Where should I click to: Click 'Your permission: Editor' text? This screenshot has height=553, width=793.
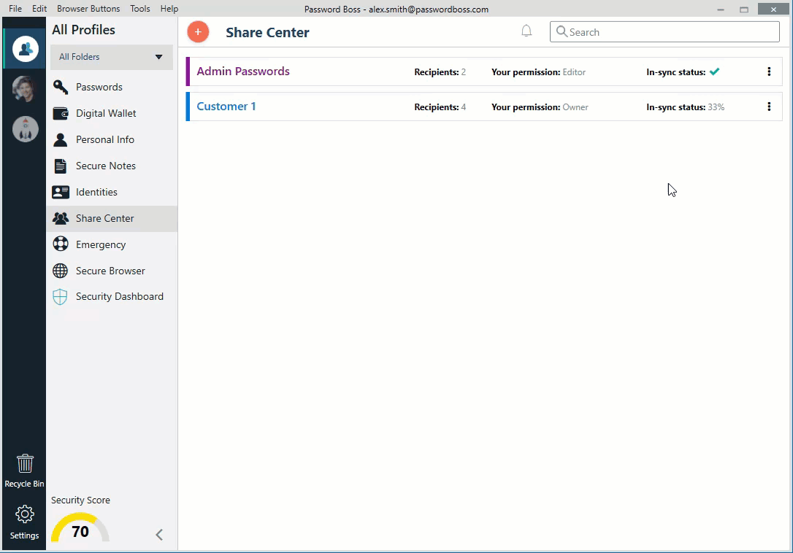(x=539, y=72)
